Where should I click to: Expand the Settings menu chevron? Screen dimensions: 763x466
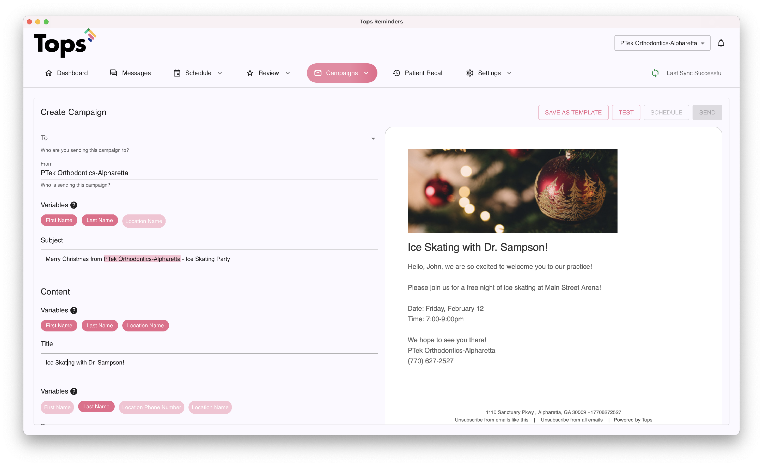click(x=509, y=73)
